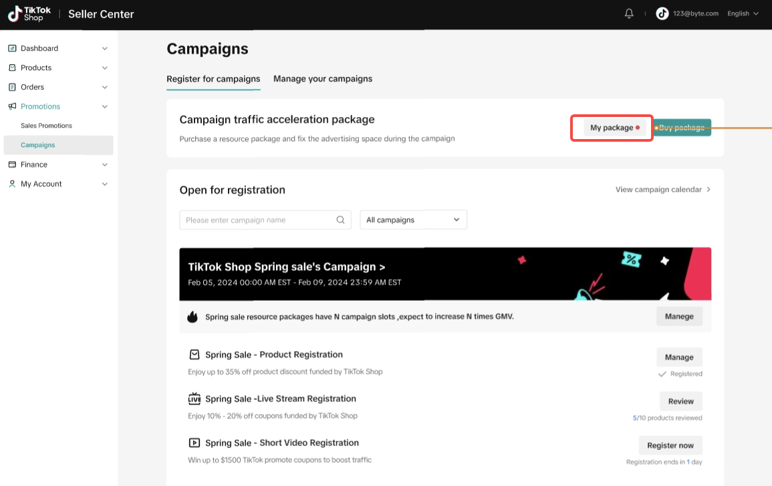
Task: Click the My package button
Action: click(x=612, y=128)
